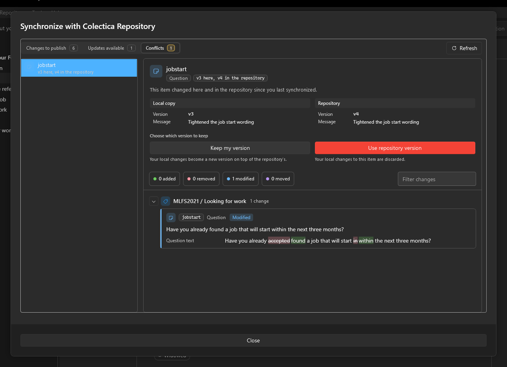Focus the Filter changes field
Image resolution: width=507 pixels, height=367 pixels.
(437, 179)
